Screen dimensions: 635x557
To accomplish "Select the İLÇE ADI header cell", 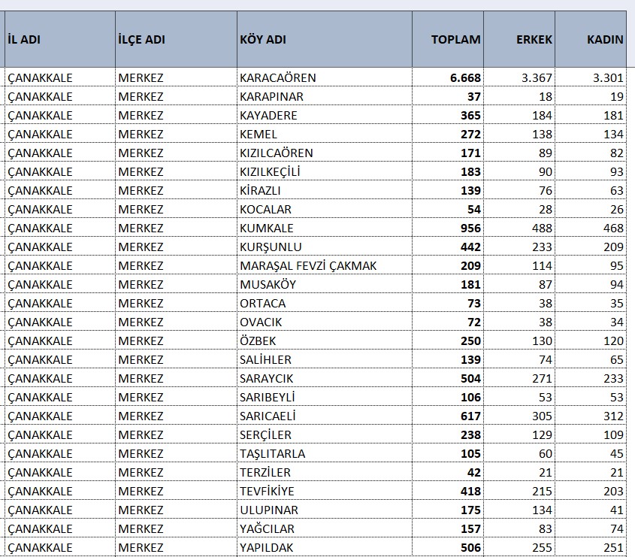I will pyautogui.click(x=174, y=40).
